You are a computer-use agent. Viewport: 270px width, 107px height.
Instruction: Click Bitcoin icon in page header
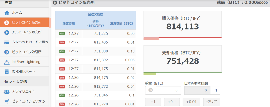click(x=55, y=3)
